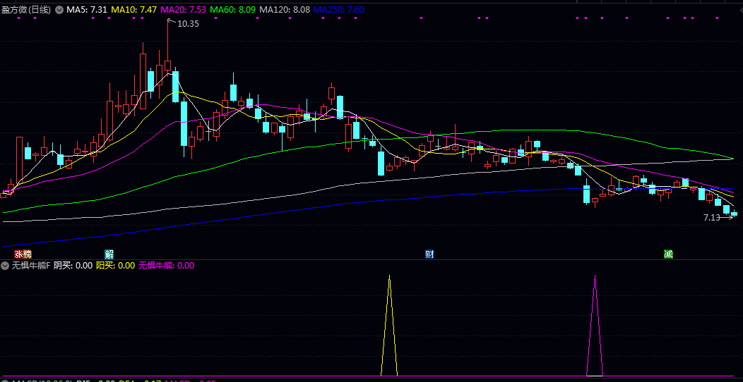Select the yellow MA10 indicator label
Image resolution: width=743 pixels, height=382 pixels.
click(133, 10)
